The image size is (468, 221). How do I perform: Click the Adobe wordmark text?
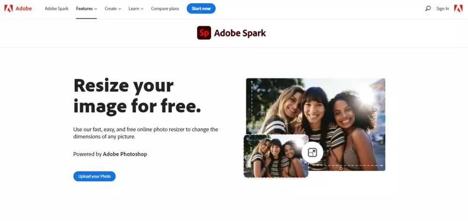coord(24,8)
